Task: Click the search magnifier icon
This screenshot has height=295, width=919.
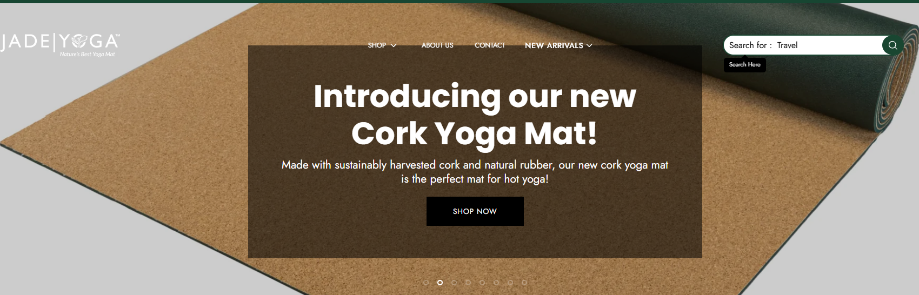Action: tap(893, 45)
